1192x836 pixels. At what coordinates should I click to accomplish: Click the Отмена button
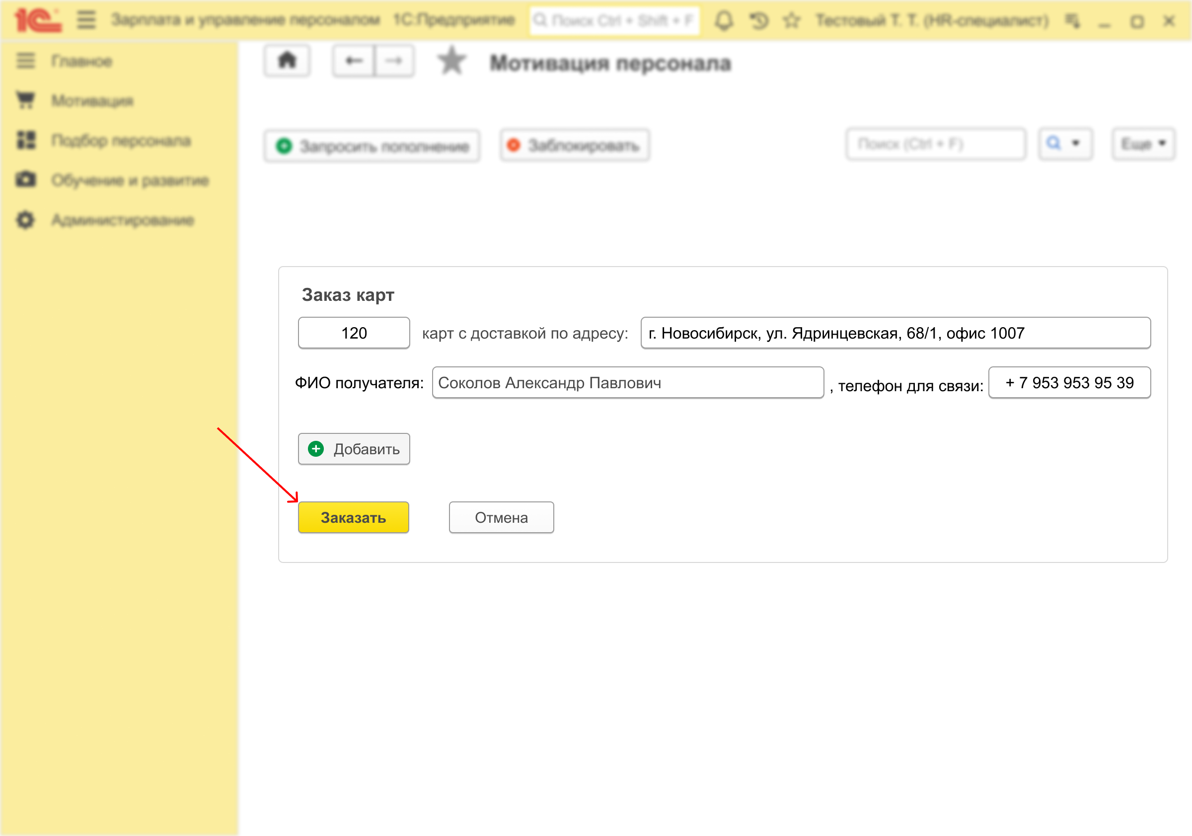click(501, 517)
